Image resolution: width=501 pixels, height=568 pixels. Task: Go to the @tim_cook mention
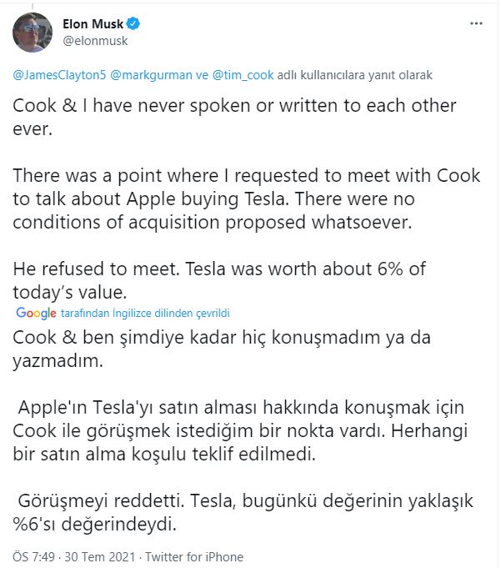point(249,75)
